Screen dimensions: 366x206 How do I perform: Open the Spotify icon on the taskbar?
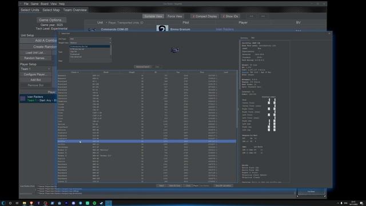coord(94,203)
